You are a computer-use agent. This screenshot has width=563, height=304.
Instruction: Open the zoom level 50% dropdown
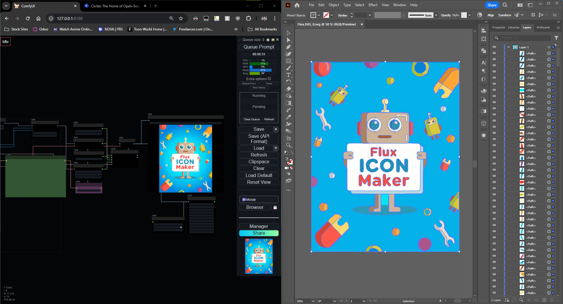(313, 301)
